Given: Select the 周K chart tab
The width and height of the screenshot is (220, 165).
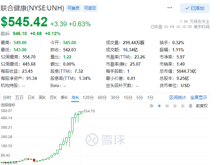Looking at the screenshot, I should point(42,97).
